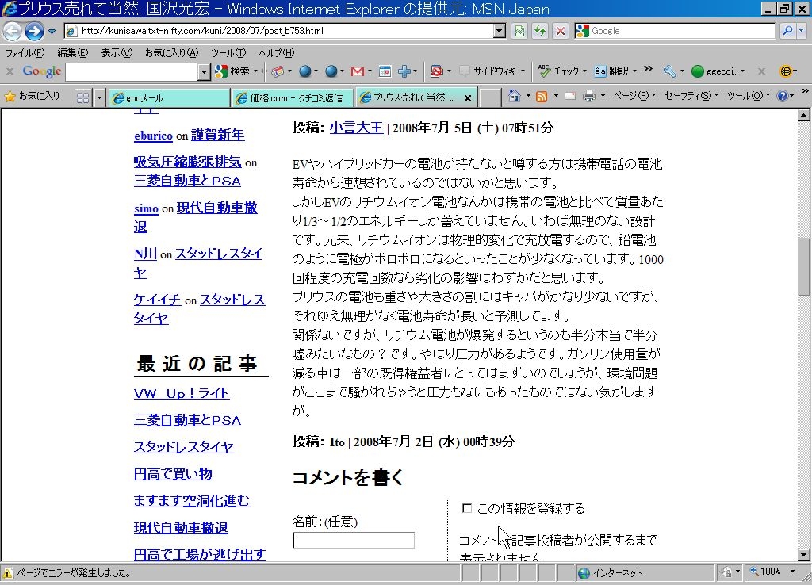Open the ページ(P) dropdown menu
This screenshot has height=585, width=812.
point(634,96)
